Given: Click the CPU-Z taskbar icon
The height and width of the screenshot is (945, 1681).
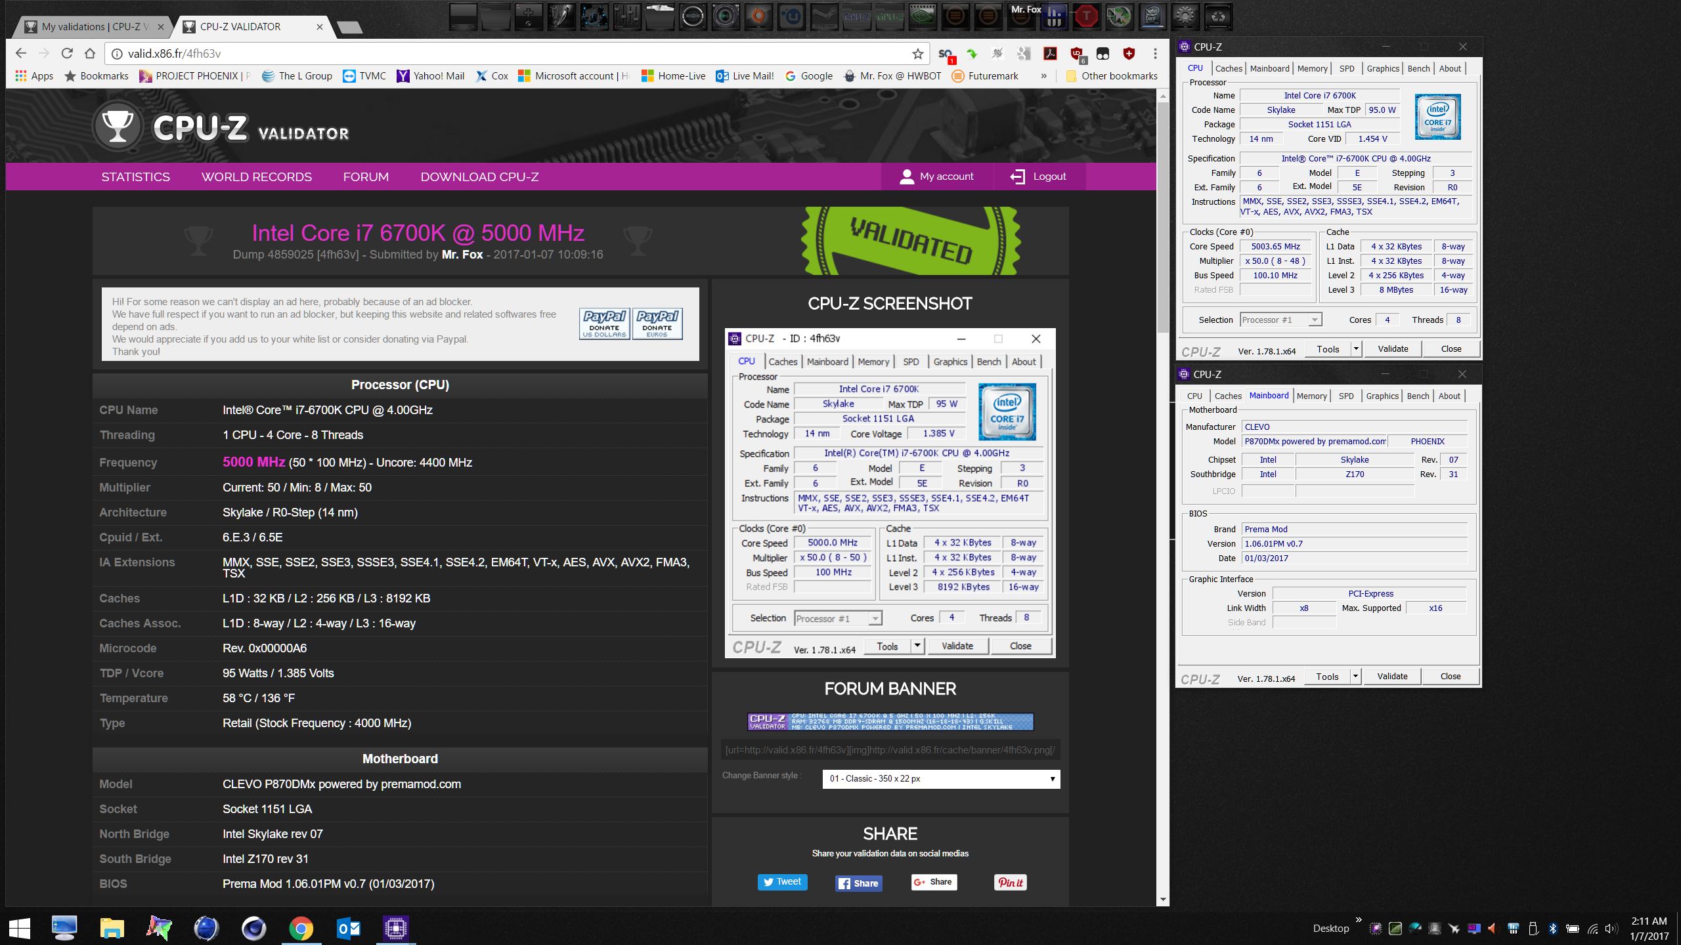Looking at the screenshot, I should (395, 928).
